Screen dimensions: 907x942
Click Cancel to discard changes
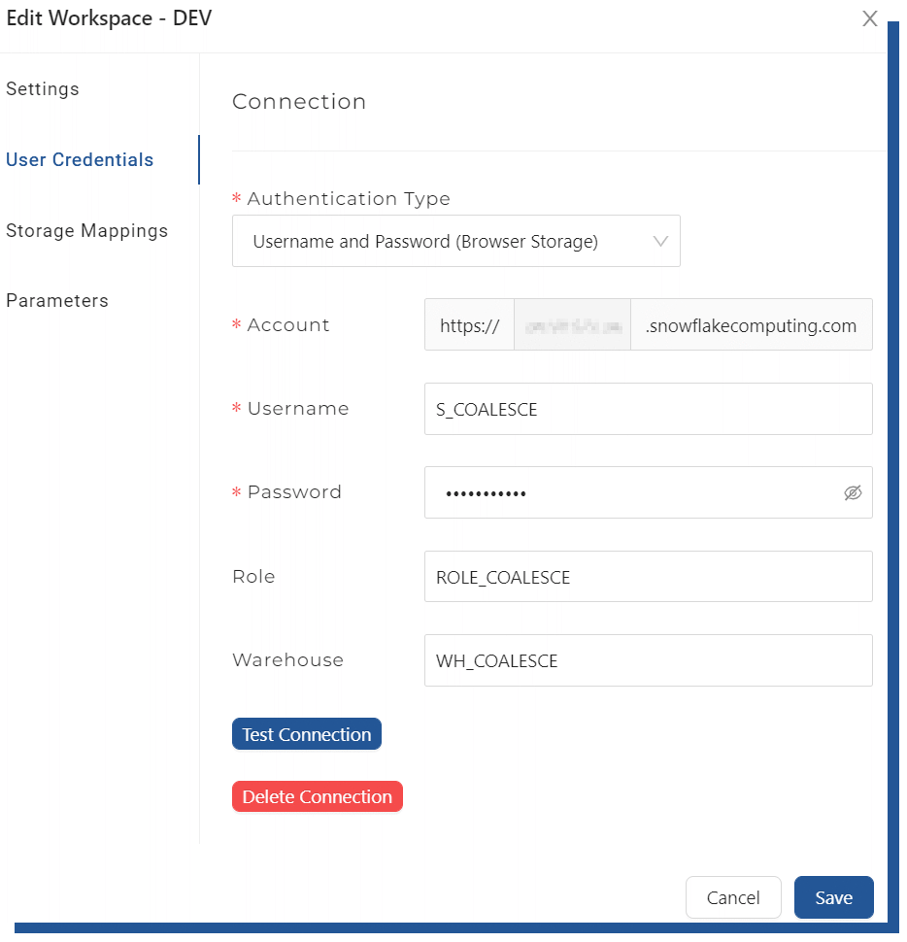click(x=733, y=897)
